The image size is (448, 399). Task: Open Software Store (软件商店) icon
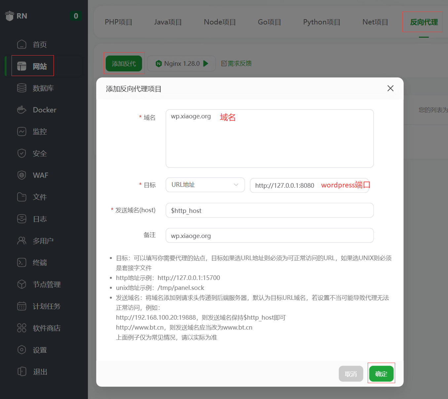tap(22, 328)
